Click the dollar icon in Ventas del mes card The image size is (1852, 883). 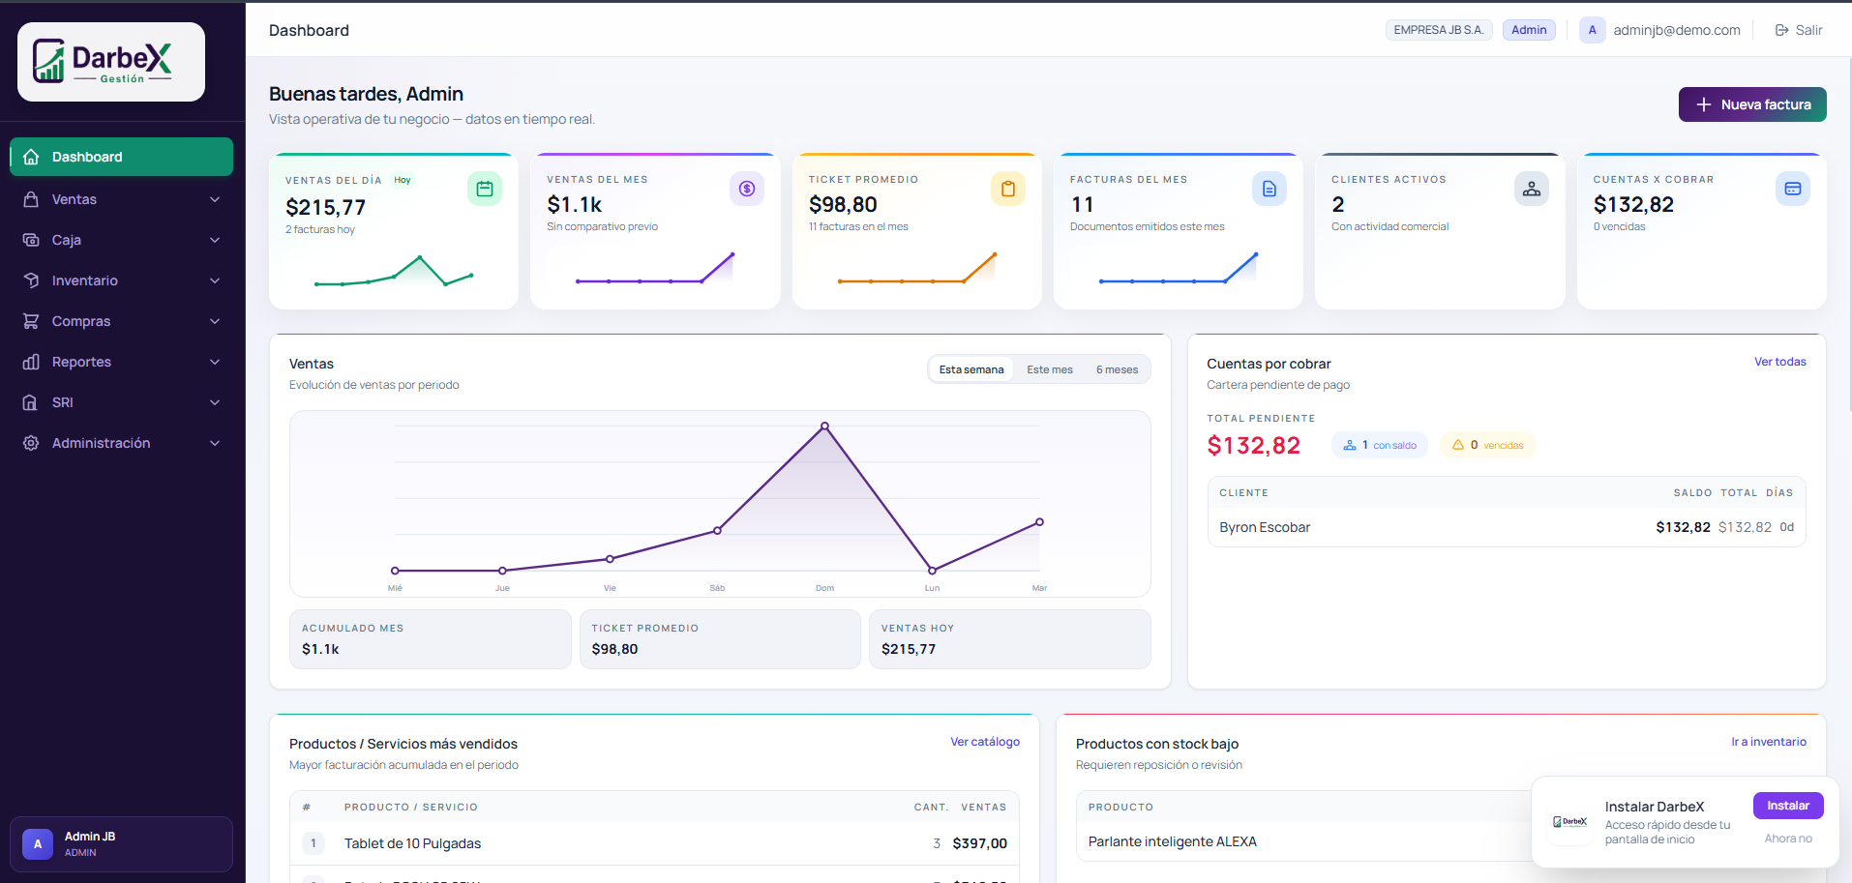coord(747,189)
